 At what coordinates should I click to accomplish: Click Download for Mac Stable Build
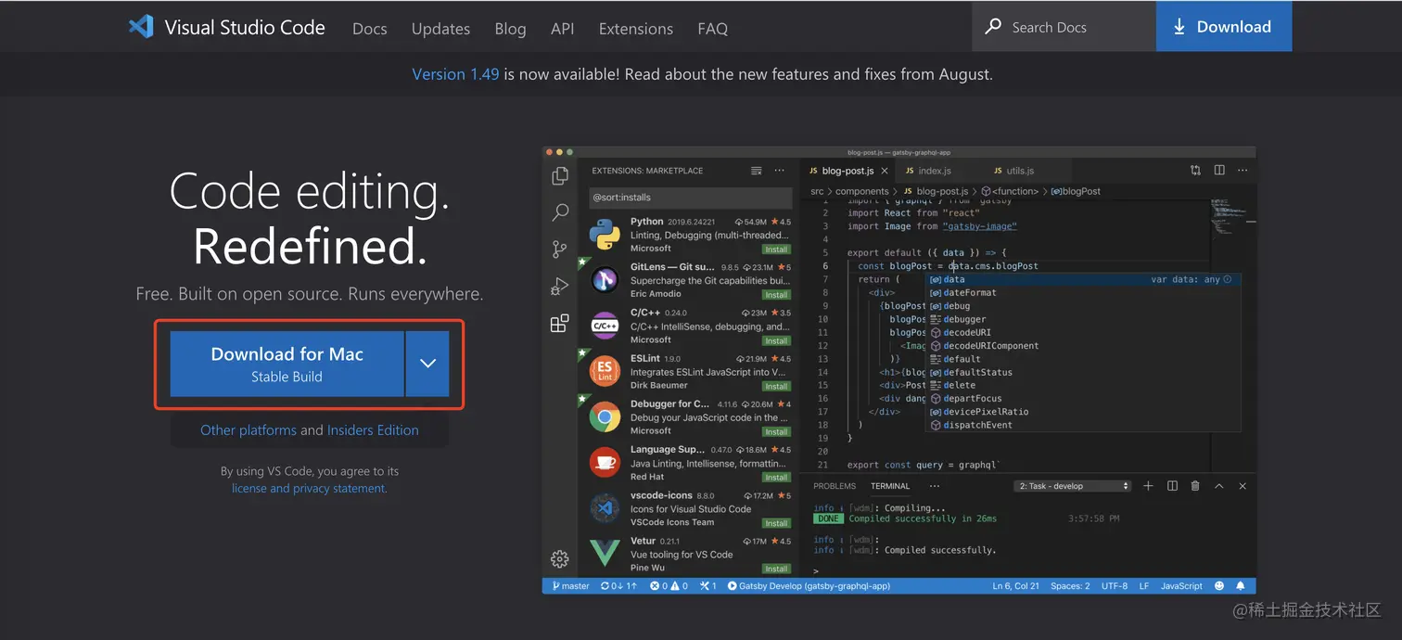tap(287, 364)
